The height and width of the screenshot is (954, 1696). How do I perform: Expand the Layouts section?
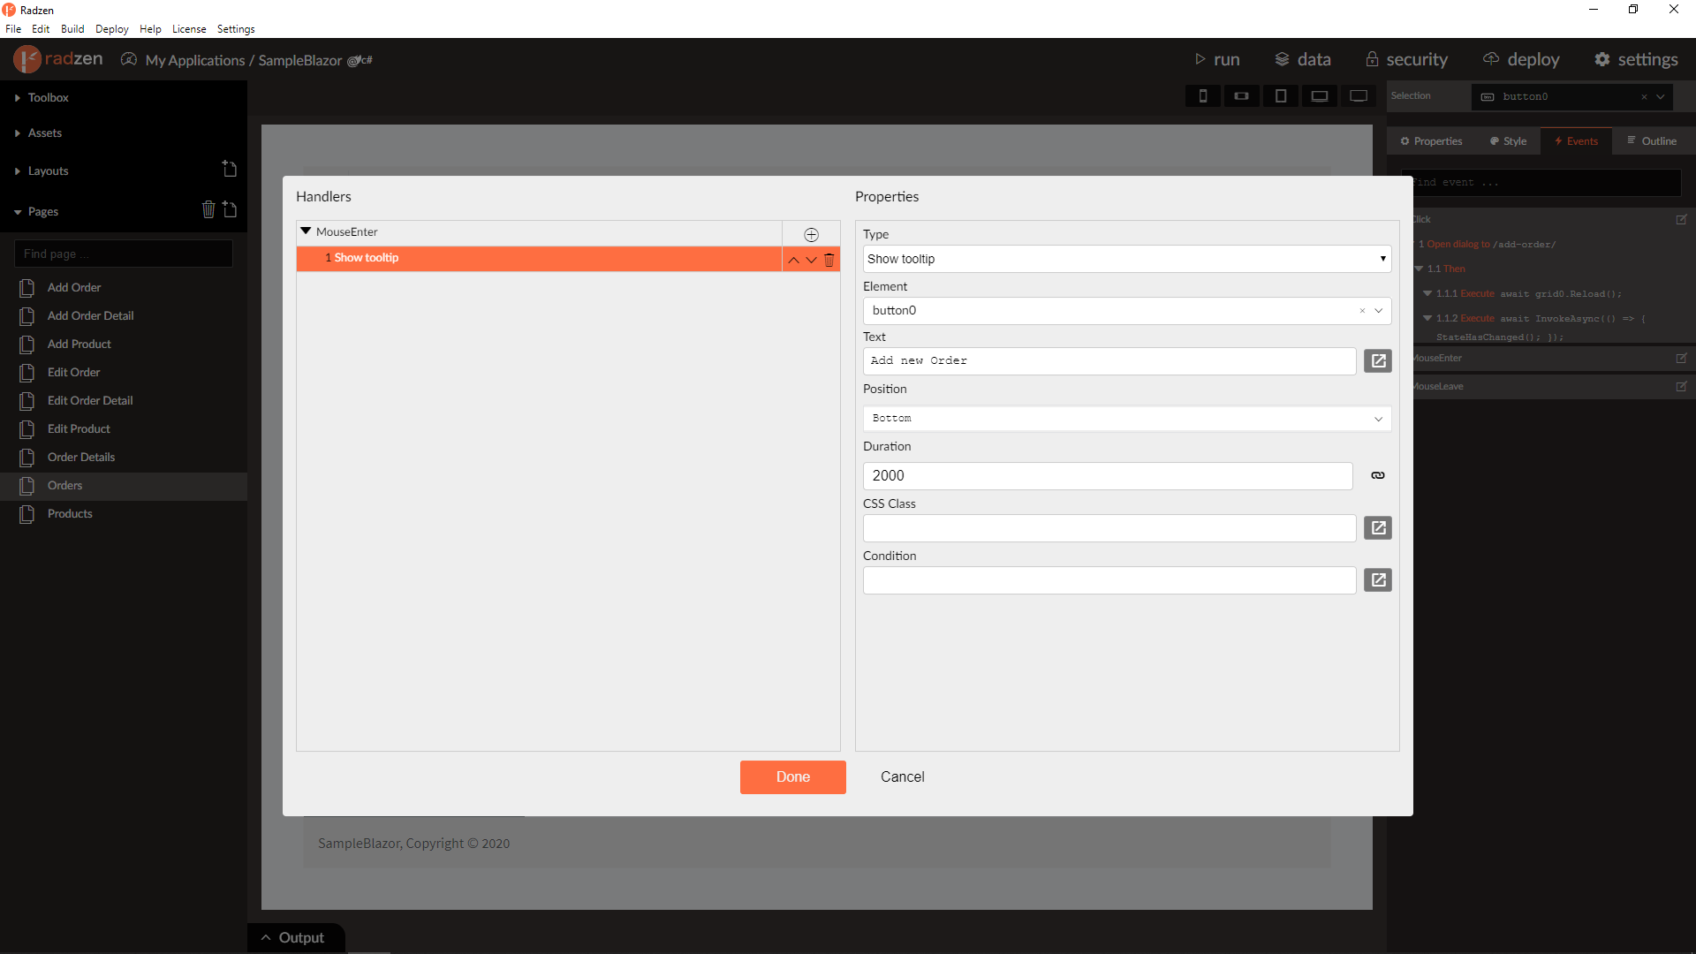click(x=48, y=171)
